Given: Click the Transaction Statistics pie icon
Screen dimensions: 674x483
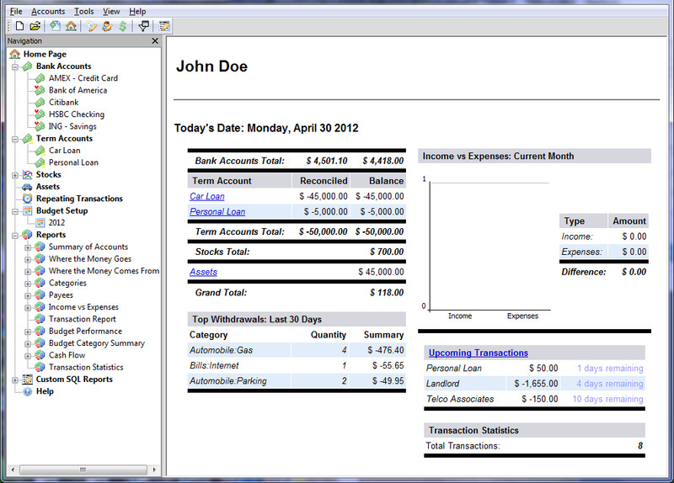Looking at the screenshot, I should tap(40, 367).
